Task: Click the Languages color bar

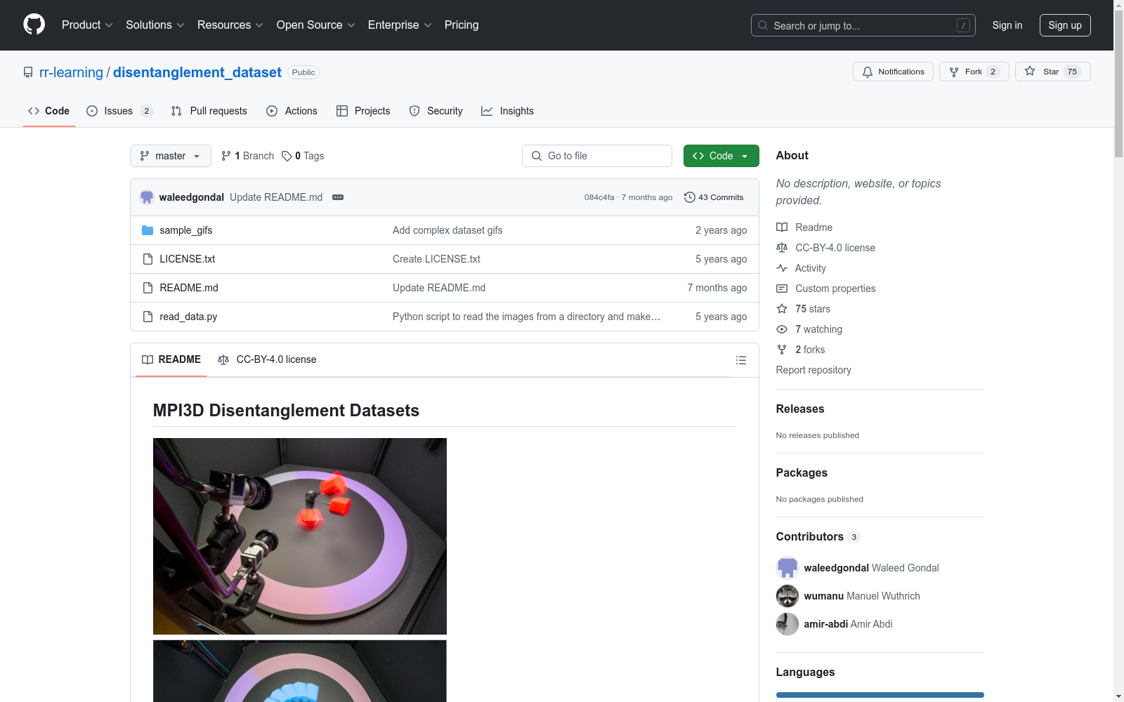Action: 880,695
